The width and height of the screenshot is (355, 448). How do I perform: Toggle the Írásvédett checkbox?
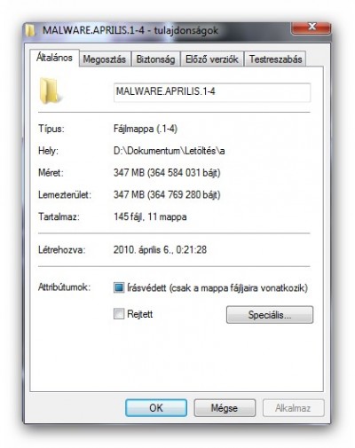pyautogui.click(x=119, y=287)
